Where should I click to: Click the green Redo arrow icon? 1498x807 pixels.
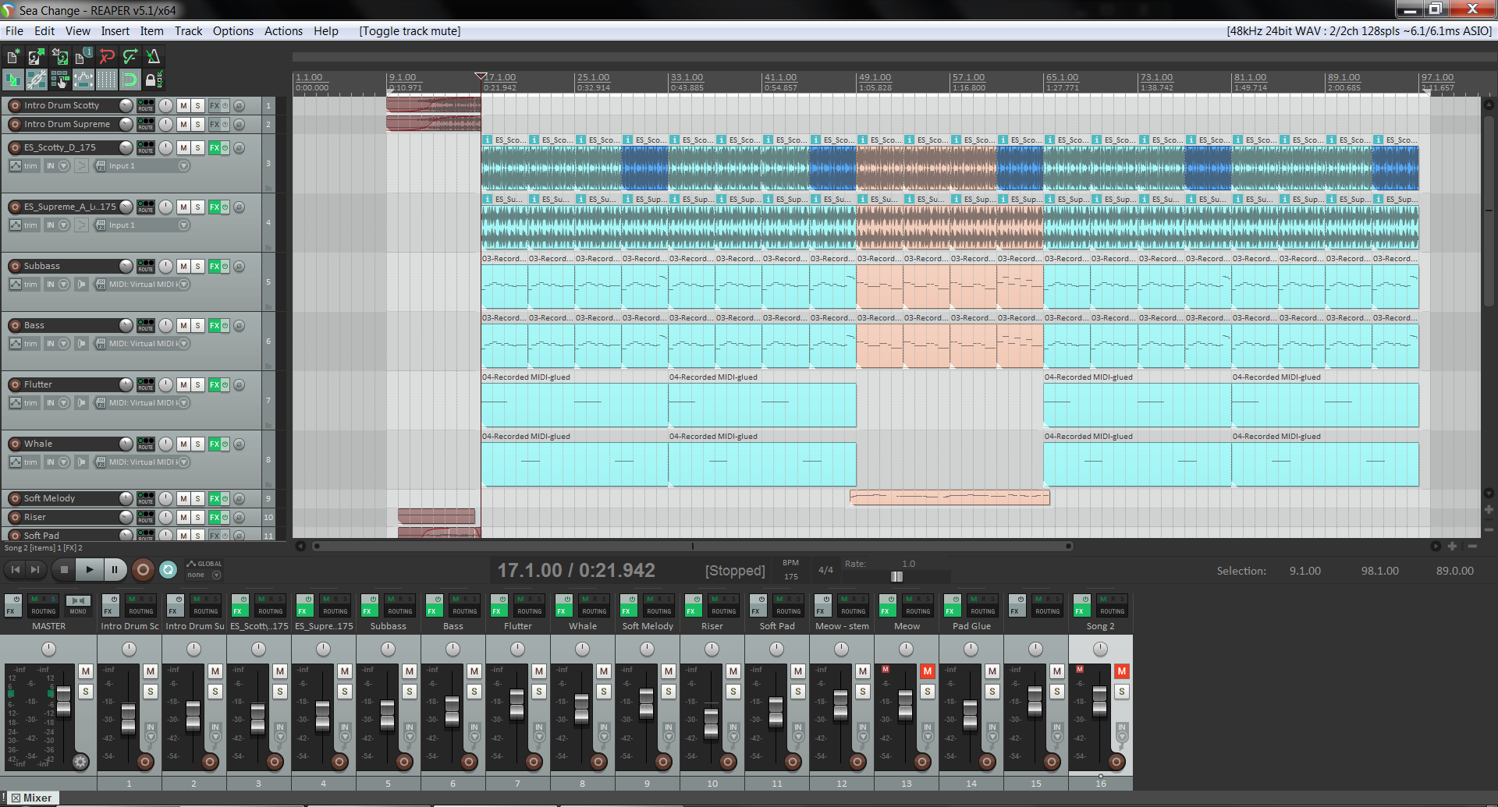(x=130, y=56)
